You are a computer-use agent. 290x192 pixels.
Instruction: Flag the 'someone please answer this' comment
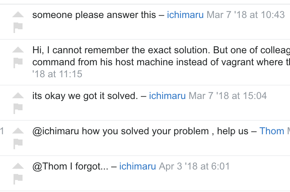pos(18,28)
